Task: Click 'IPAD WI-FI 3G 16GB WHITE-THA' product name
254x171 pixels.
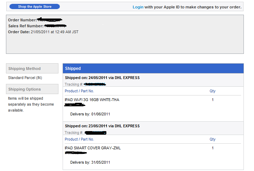Action: pos(92,100)
